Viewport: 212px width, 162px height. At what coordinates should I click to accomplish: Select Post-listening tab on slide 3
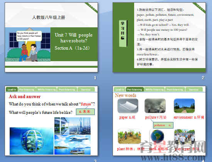click(67, 90)
